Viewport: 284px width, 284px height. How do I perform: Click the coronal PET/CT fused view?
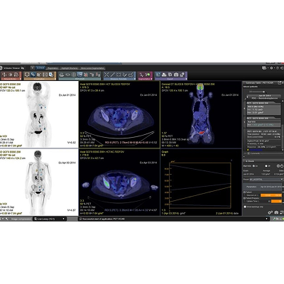tap(201, 114)
